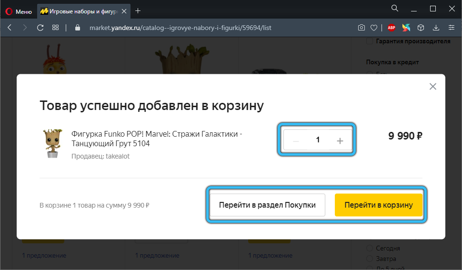Open the ABP ad blocker extension
Viewport: 462px width, 270px height.
[x=392, y=28]
